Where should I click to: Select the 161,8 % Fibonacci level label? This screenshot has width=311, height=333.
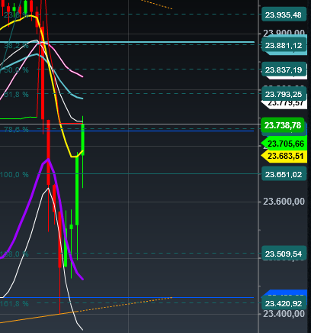pos(14,303)
